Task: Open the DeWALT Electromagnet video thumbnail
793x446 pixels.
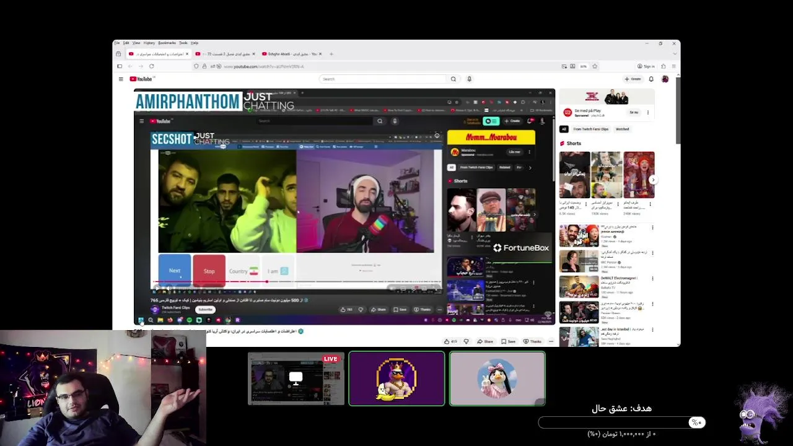Action: 579,287
